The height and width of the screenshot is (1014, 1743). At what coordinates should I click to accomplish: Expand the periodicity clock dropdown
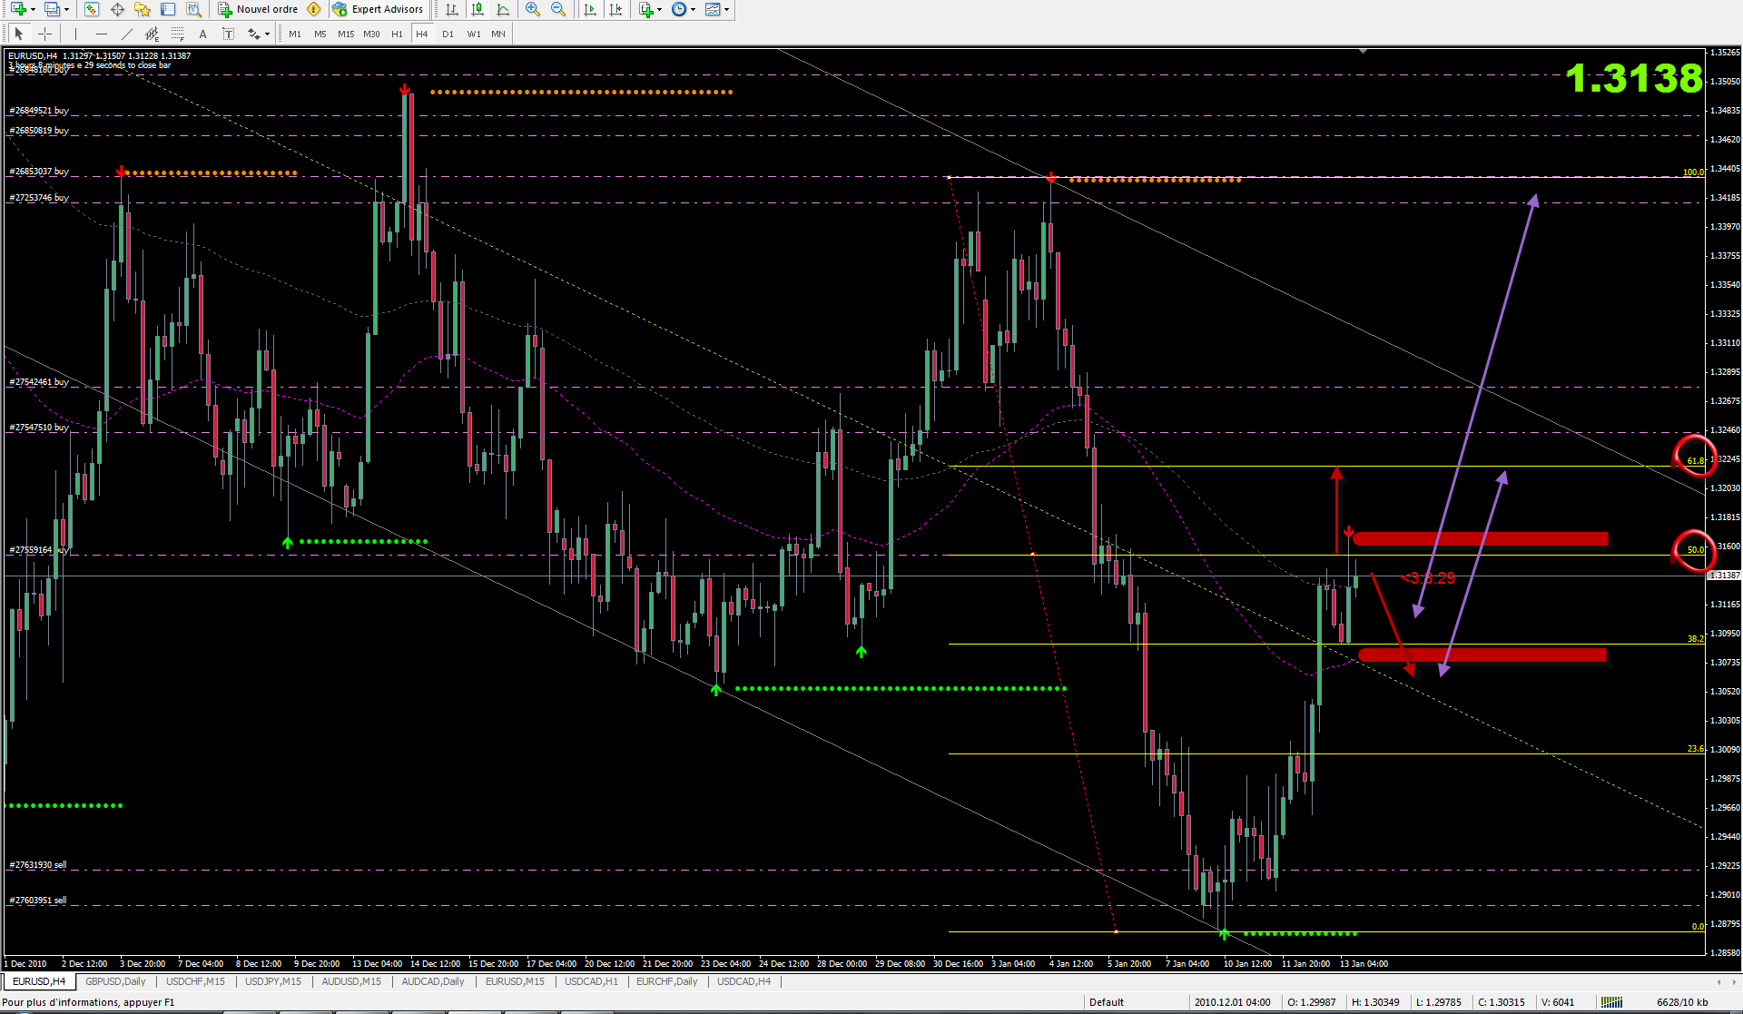[x=694, y=9]
